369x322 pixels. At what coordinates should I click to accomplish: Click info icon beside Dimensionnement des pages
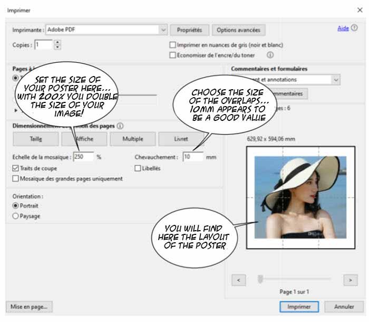[x=120, y=126]
